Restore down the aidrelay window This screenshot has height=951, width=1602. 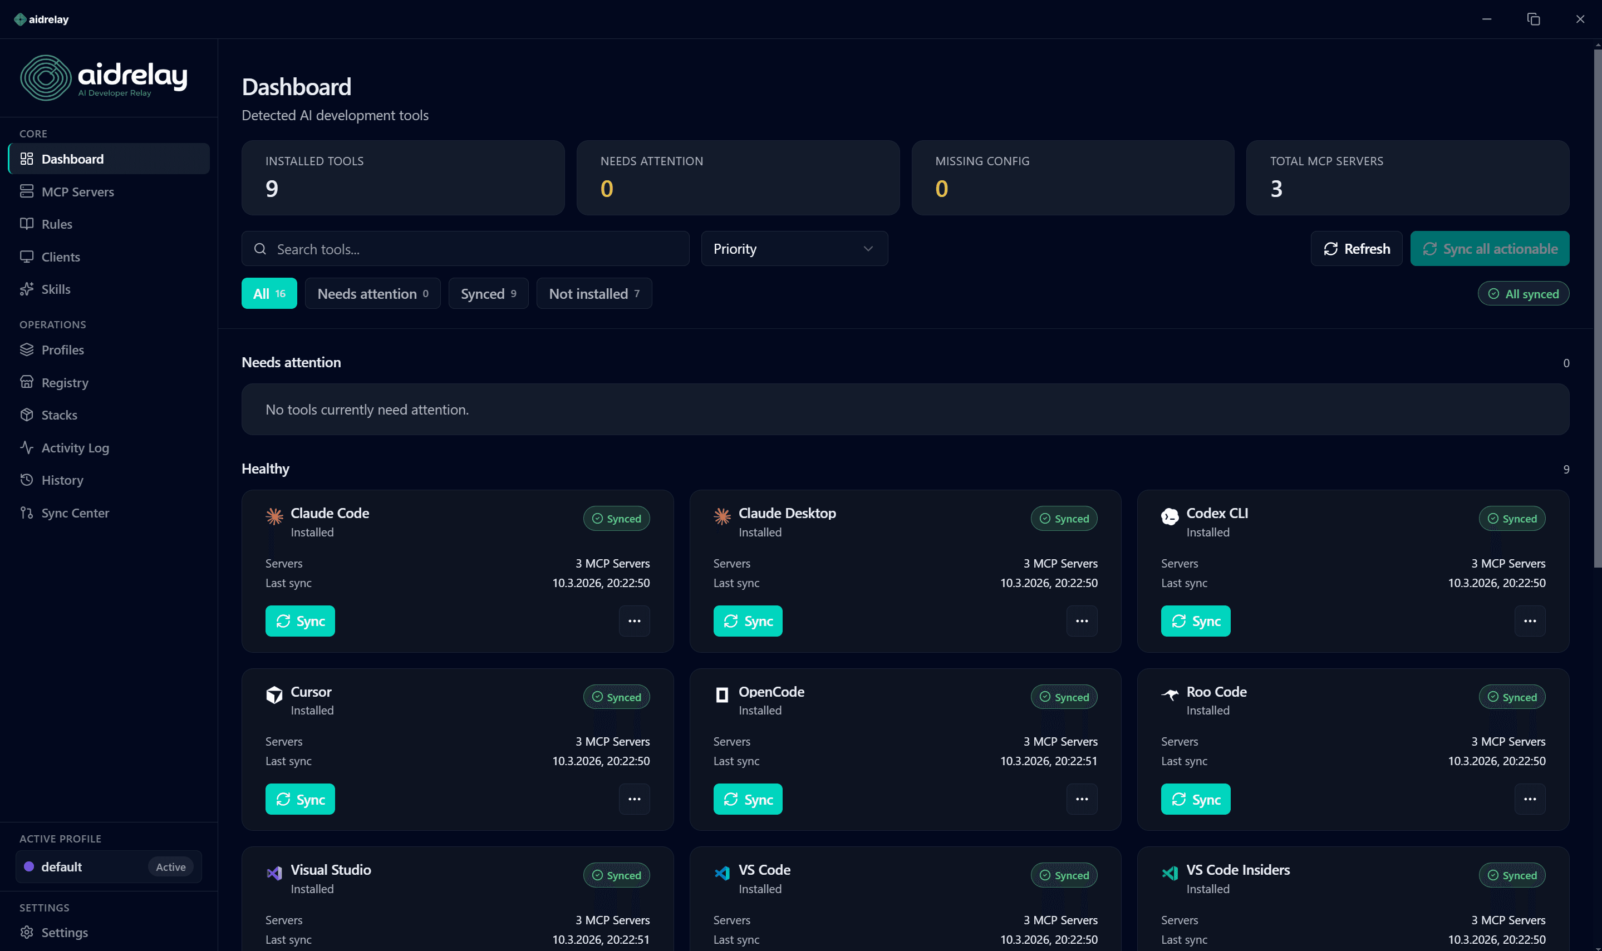click(x=1533, y=19)
